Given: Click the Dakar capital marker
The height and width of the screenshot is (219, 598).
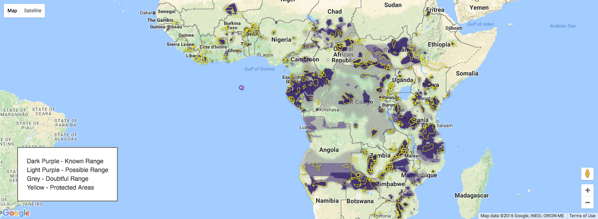Looking at the screenshot, I should click(154, 13).
